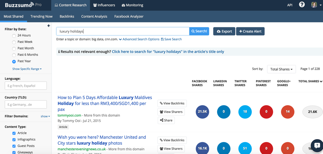View Backlinks for Maldives Holiday article
Image resolution: width=323 pixels, height=154 pixels.
point(172,103)
